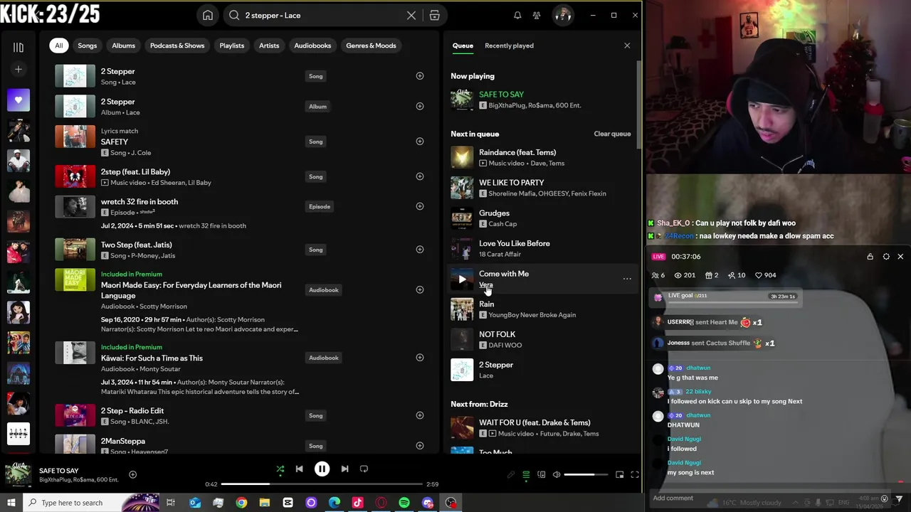Click Clear queue
The width and height of the screenshot is (911, 512).
click(x=612, y=134)
